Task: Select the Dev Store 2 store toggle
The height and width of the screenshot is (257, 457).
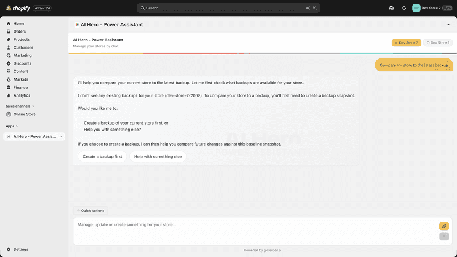Action: click(x=406, y=43)
